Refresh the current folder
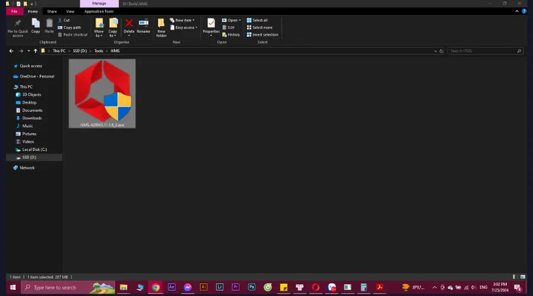Screen dimensions: 533x296 [441, 51]
